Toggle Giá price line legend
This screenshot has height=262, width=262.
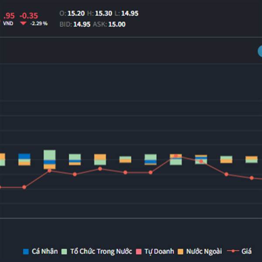coord(239,251)
